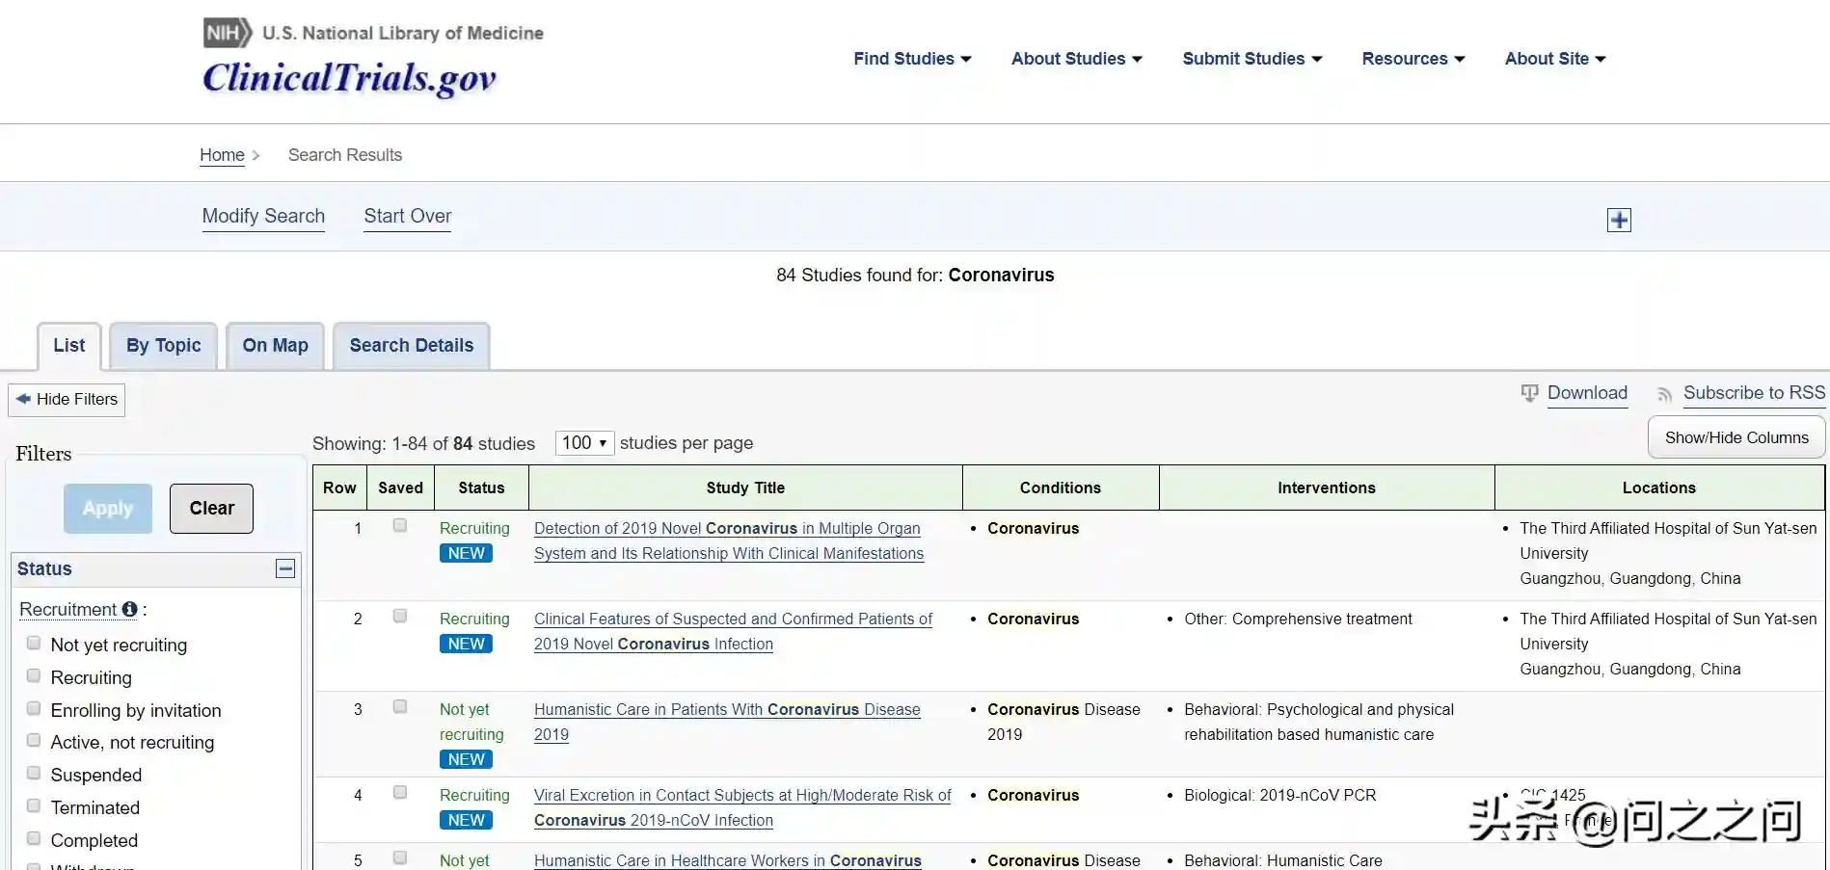1830x870 pixels.
Task: Click the Download icon
Action: pyautogui.click(x=1529, y=393)
